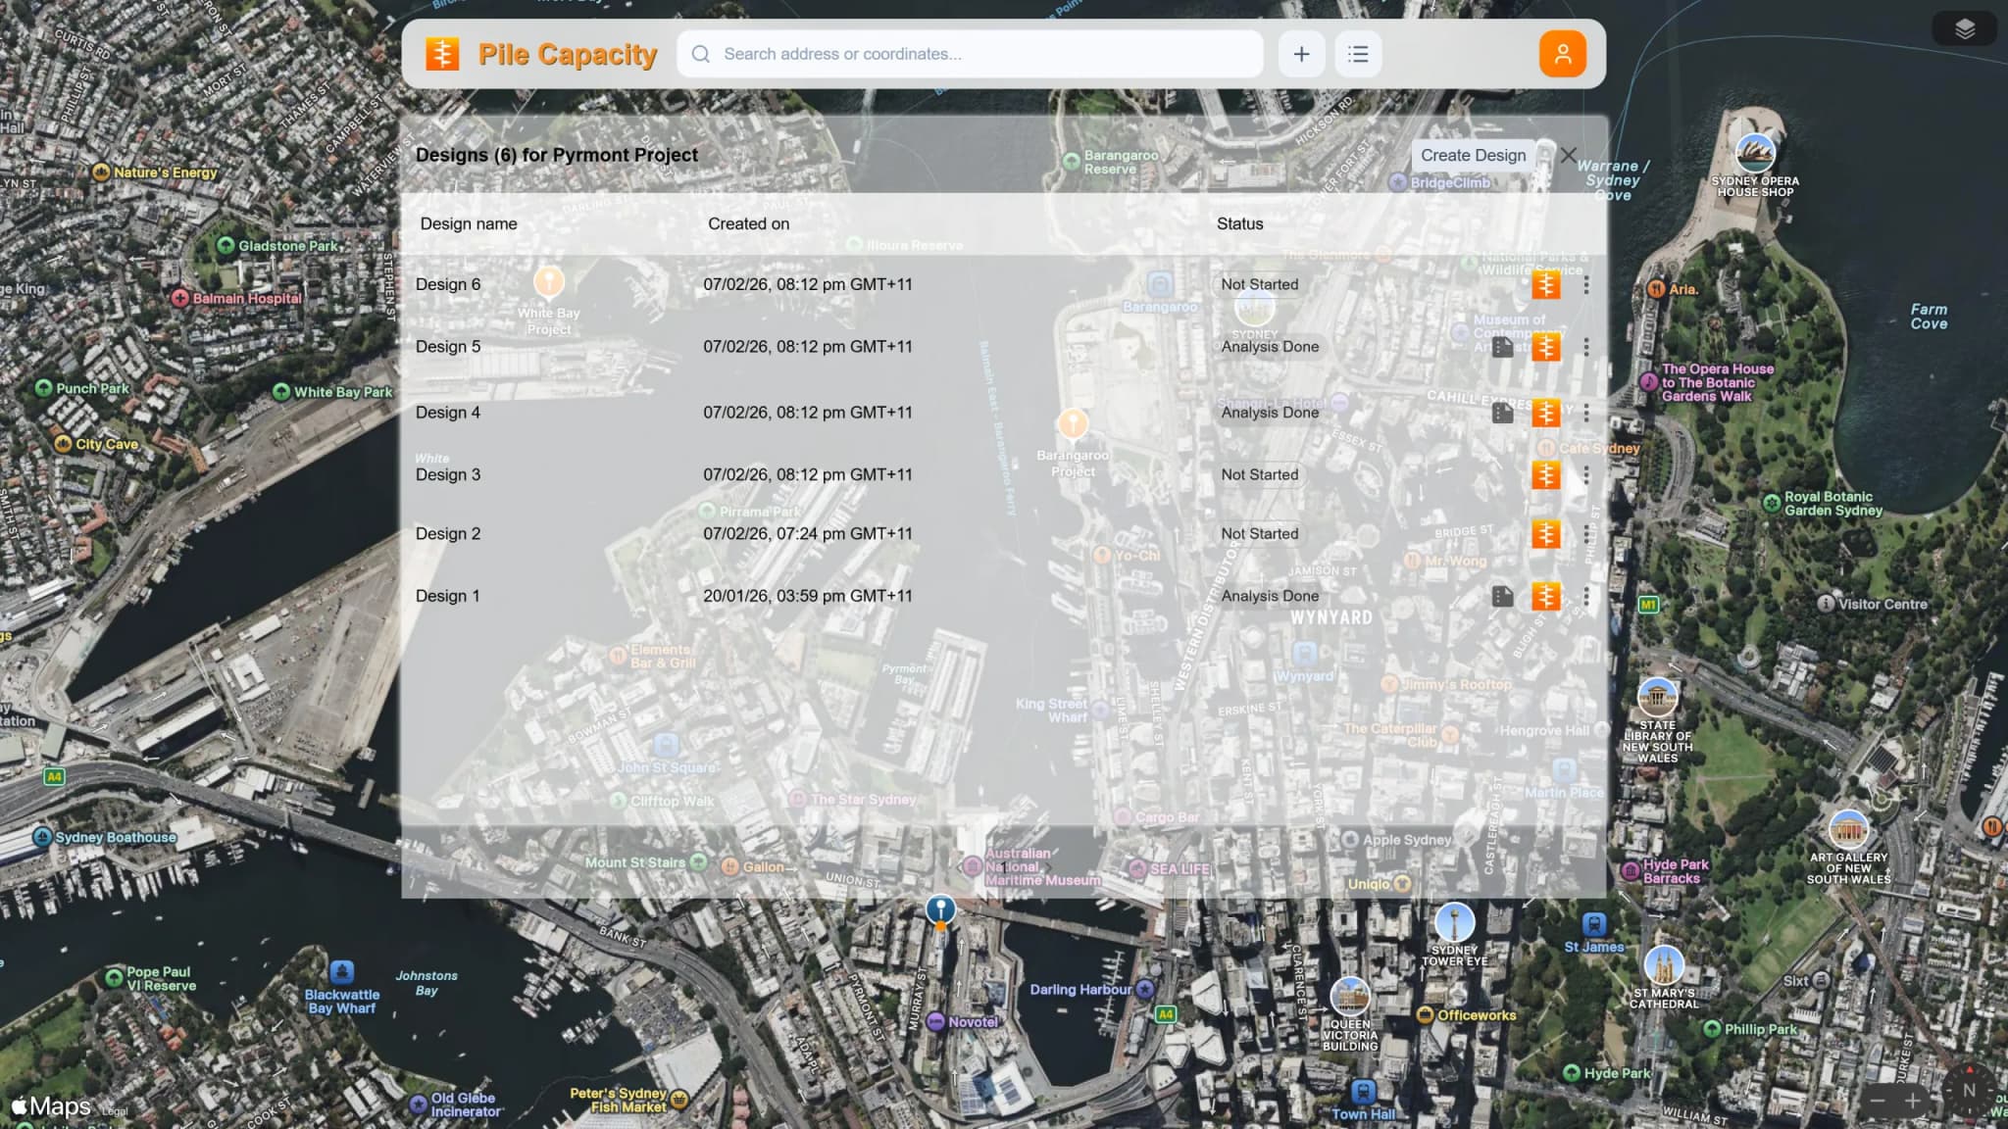Open the Apple Maps Legal link
The width and height of the screenshot is (2008, 1129).
115,1111
